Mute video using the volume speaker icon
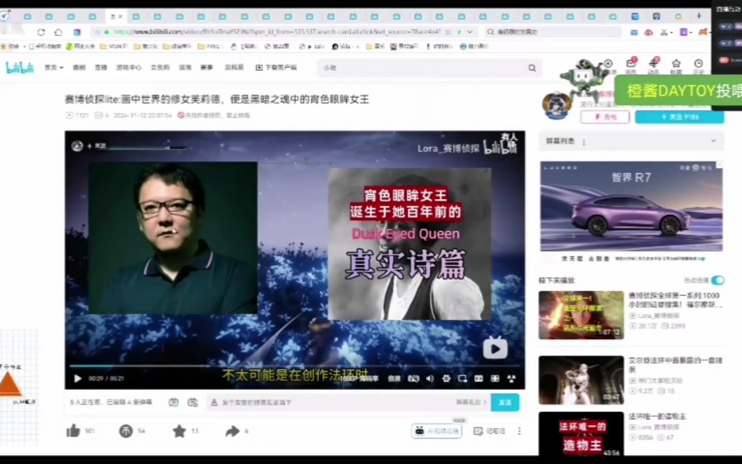This screenshot has height=464, width=742. pyautogui.click(x=430, y=379)
